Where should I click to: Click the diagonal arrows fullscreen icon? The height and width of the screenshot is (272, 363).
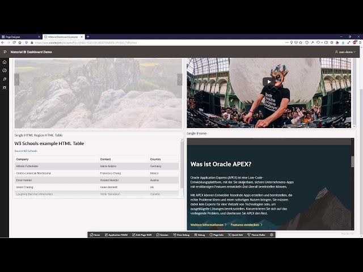349,42
